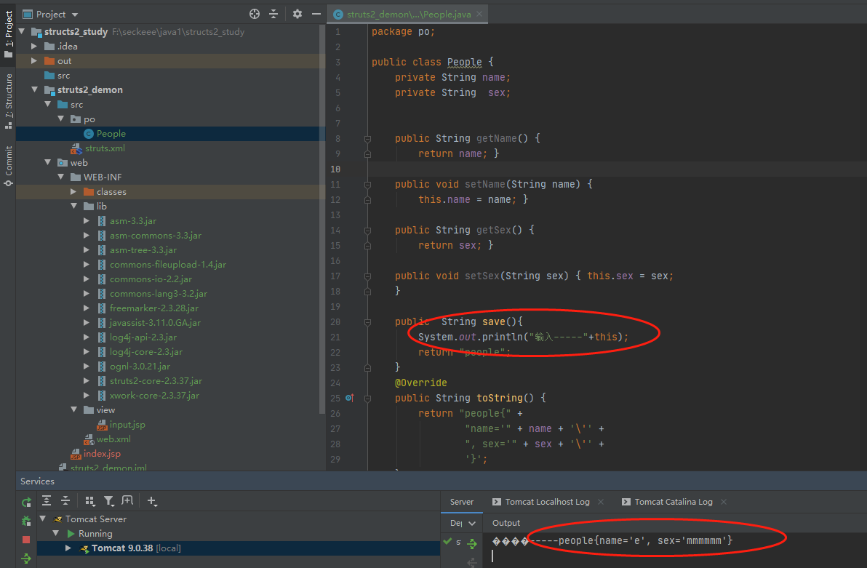Collapse the view folder
Viewport: 867px width, 568px height.
coord(74,409)
